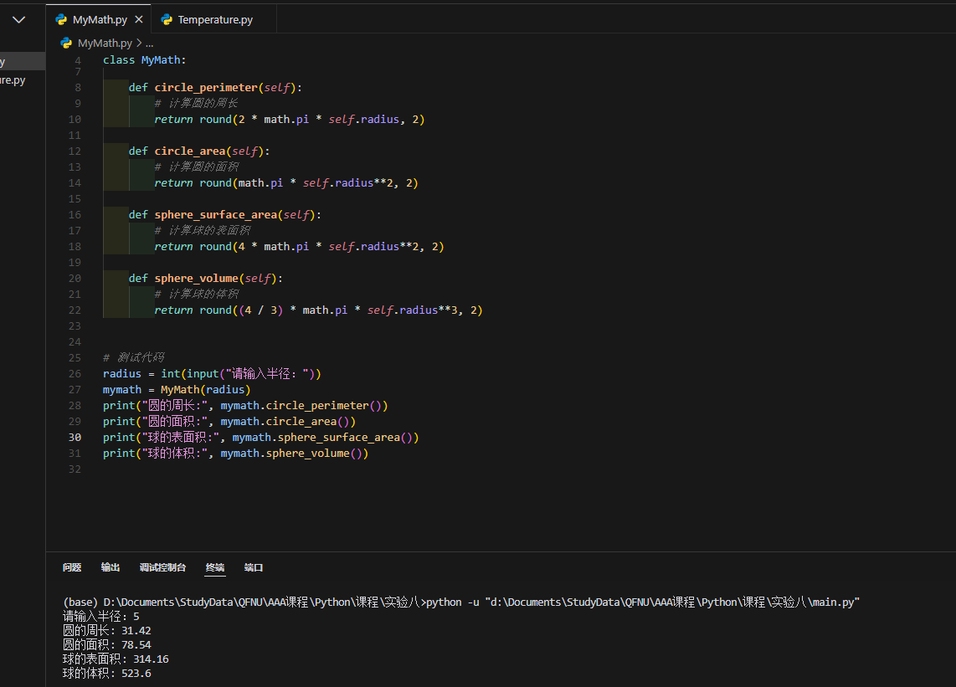Click the terminal python command line

461,602
